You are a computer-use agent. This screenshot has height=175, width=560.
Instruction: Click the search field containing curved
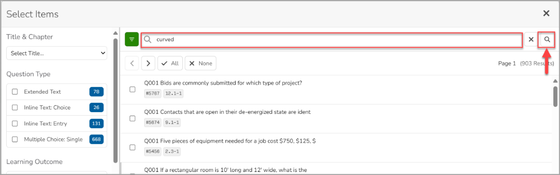[x=331, y=39]
